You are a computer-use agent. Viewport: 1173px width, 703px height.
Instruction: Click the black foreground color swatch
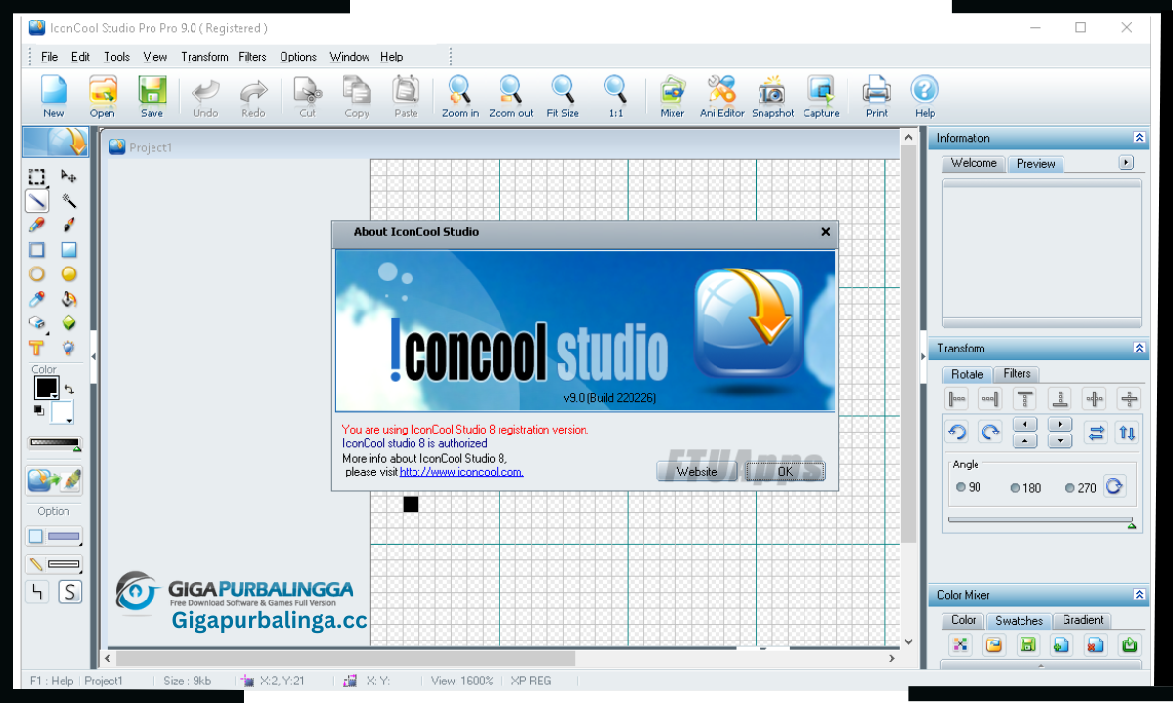tap(46, 388)
